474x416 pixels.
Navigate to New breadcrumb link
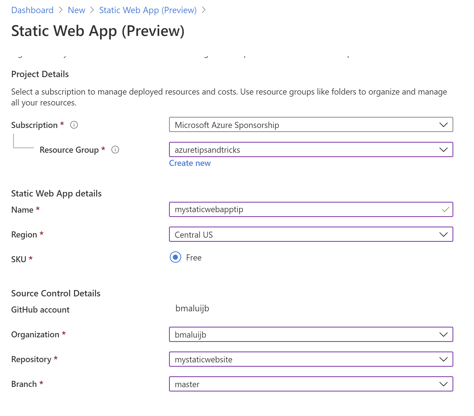click(77, 10)
